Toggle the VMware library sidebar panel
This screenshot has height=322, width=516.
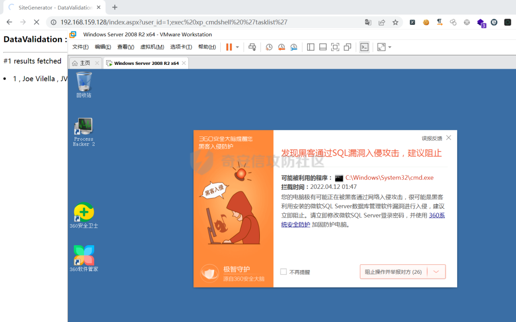tap(311, 47)
